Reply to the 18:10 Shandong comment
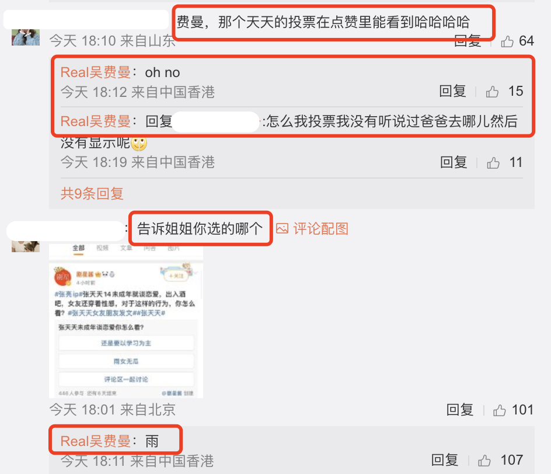Image resolution: width=551 pixels, height=474 pixels. point(468,41)
